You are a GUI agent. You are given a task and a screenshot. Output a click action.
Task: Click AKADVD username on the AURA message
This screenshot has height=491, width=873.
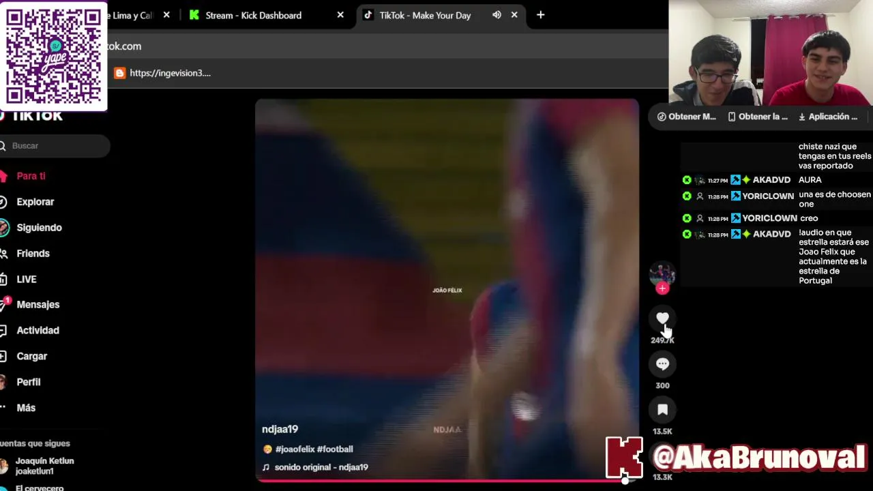771,180
